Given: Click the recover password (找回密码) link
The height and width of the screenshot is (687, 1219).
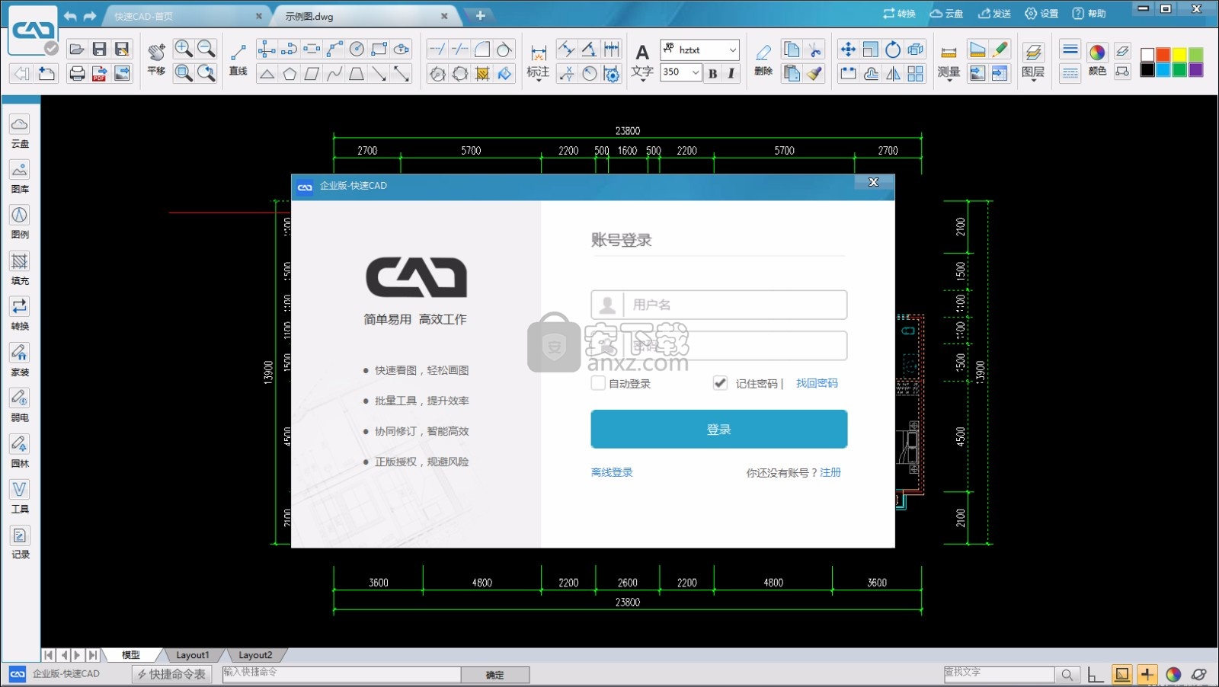Looking at the screenshot, I should [x=817, y=383].
